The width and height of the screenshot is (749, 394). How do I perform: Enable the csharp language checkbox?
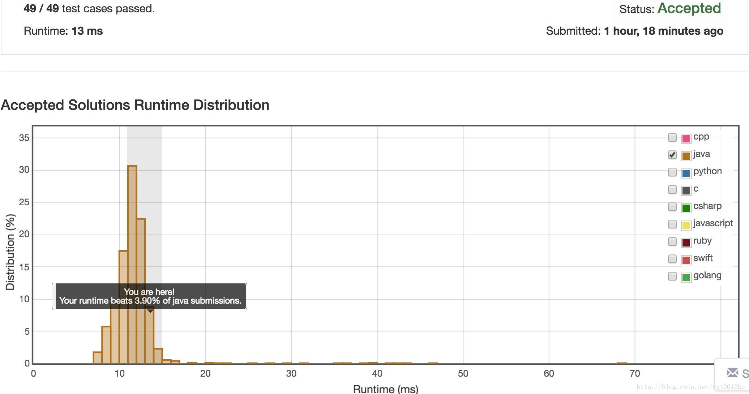click(672, 207)
